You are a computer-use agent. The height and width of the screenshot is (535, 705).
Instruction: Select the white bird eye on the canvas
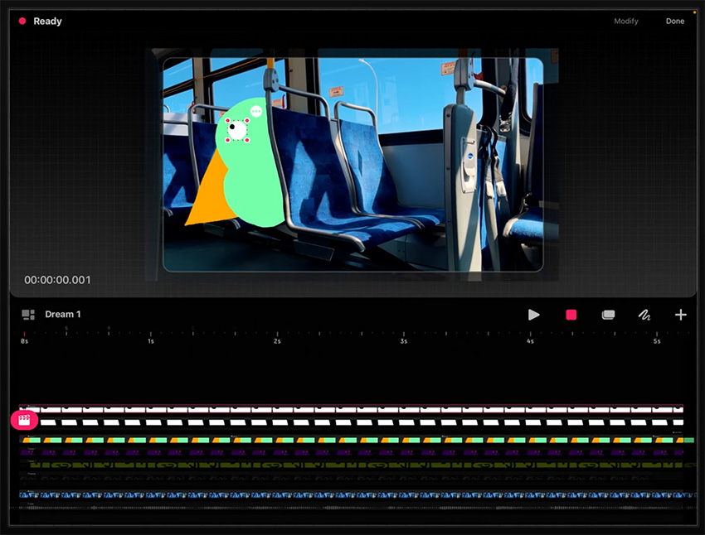(x=236, y=130)
